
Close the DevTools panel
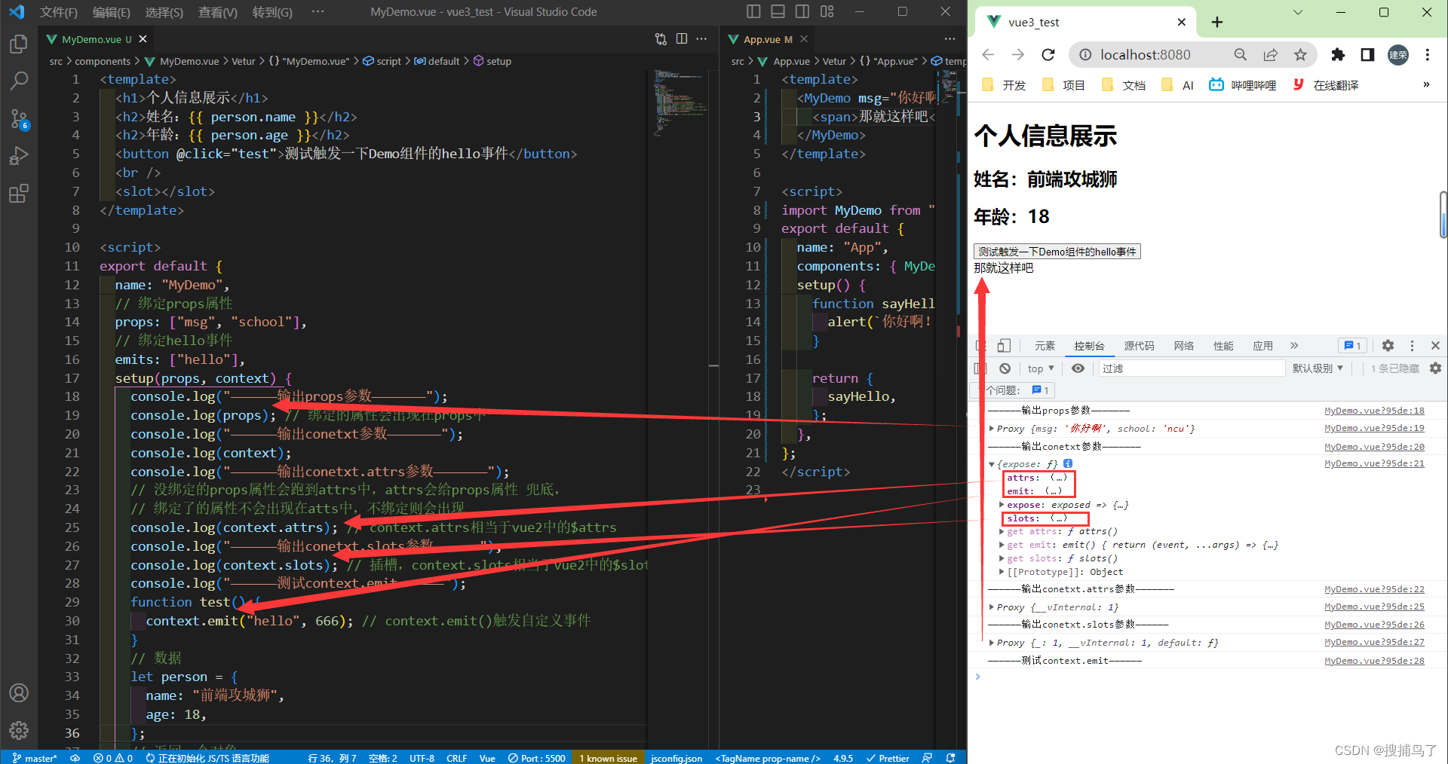click(1435, 346)
